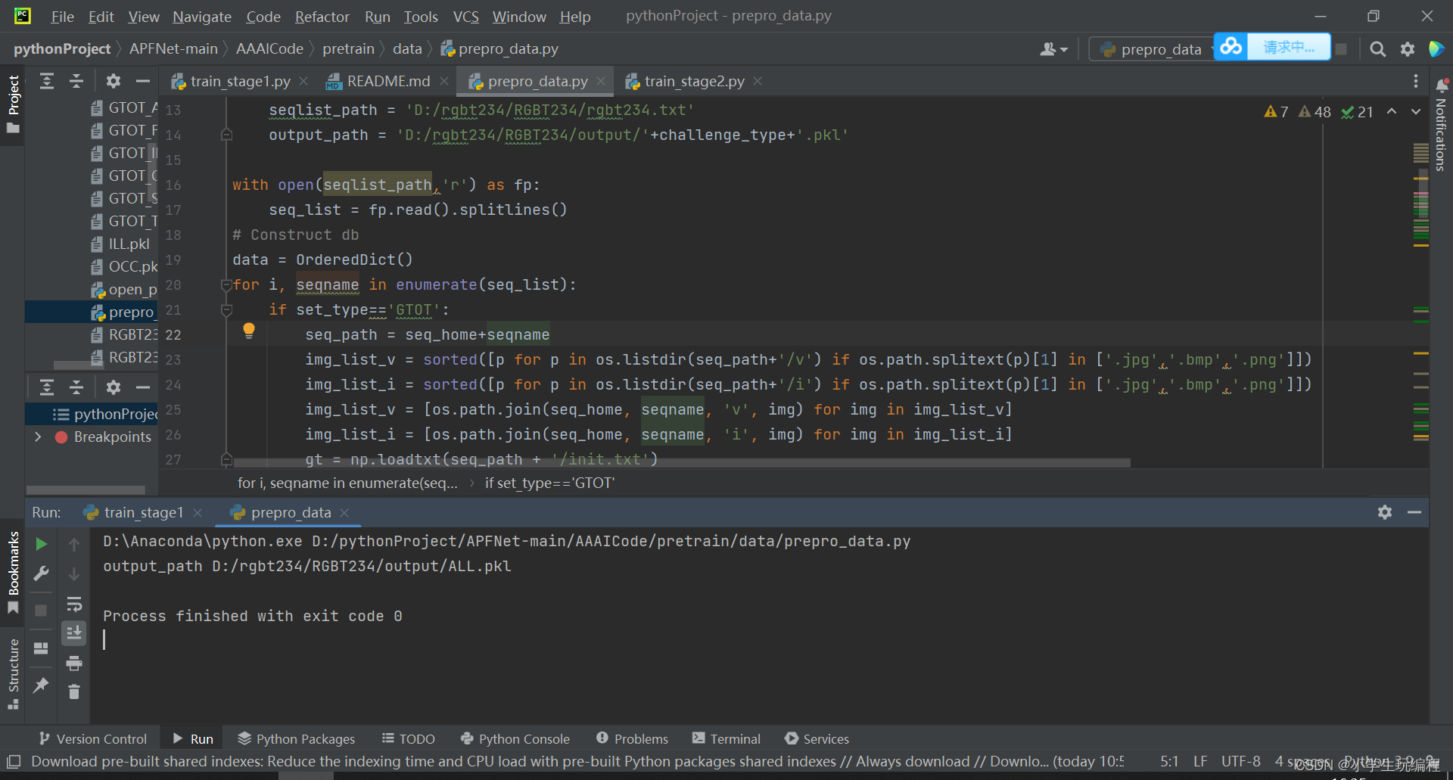Open run configuration settings with wrench icon
Screen dimensions: 1453x780
click(41, 573)
